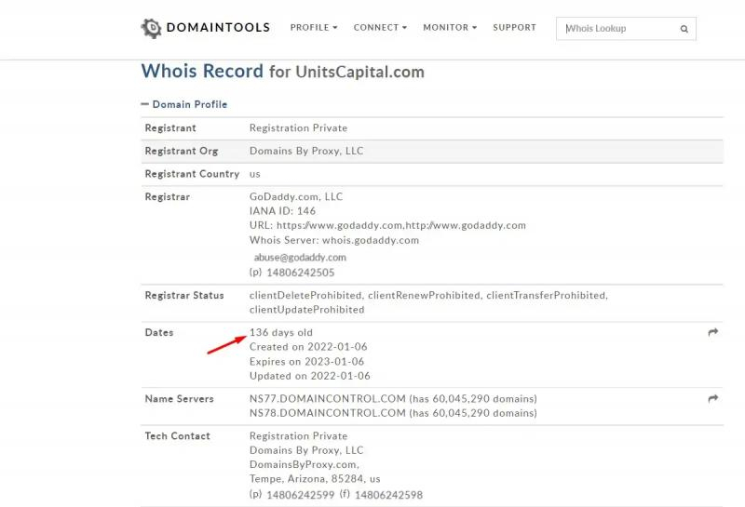The width and height of the screenshot is (745, 507).
Task: Click NS78.DOMAINCONTROL.COM name server
Action: (328, 413)
